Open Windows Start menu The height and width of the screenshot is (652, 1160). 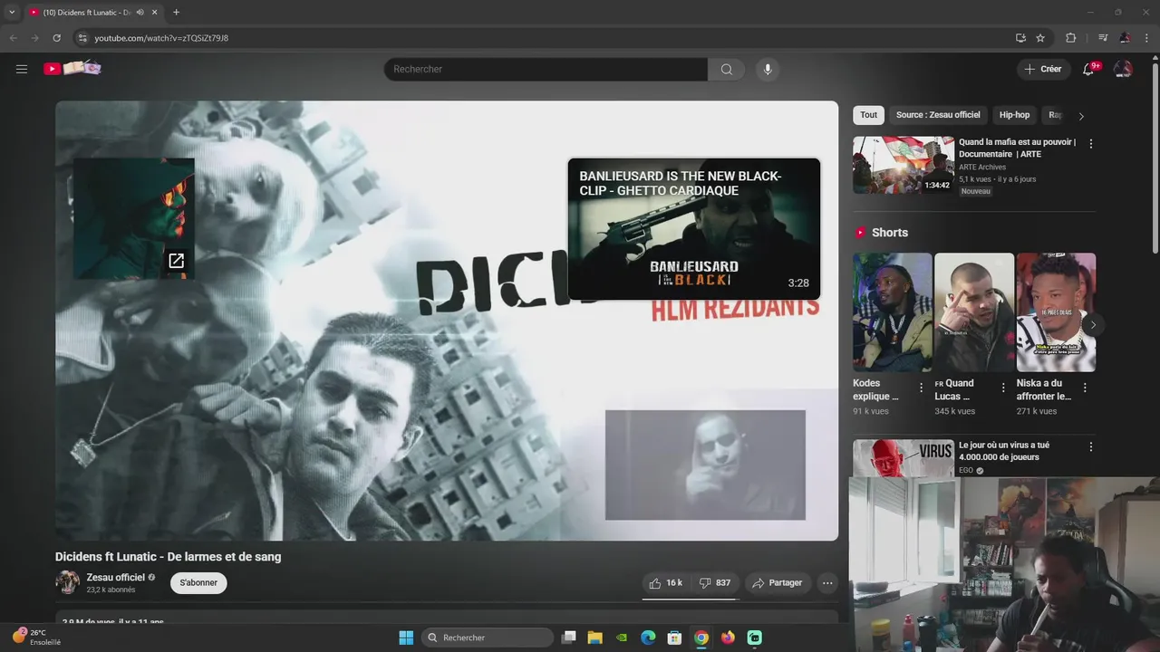pyautogui.click(x=406, y=638)
